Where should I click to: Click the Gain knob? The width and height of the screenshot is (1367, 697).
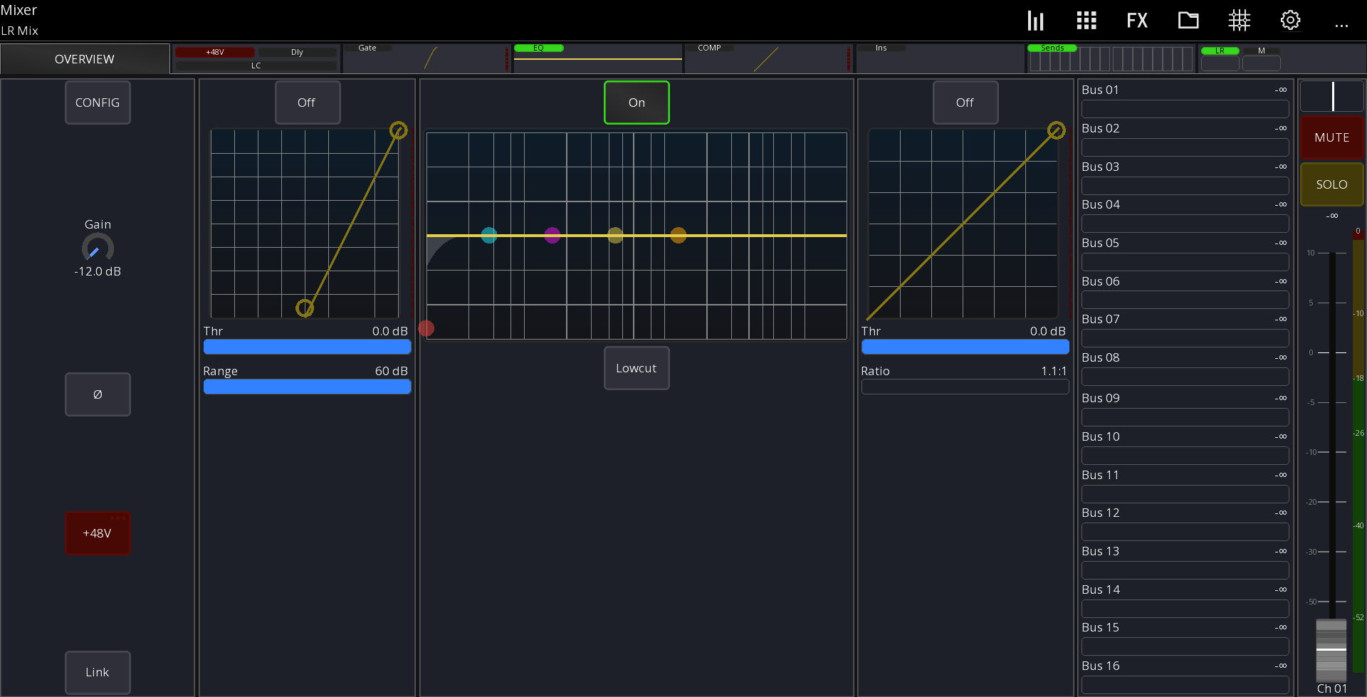(98, 248)
